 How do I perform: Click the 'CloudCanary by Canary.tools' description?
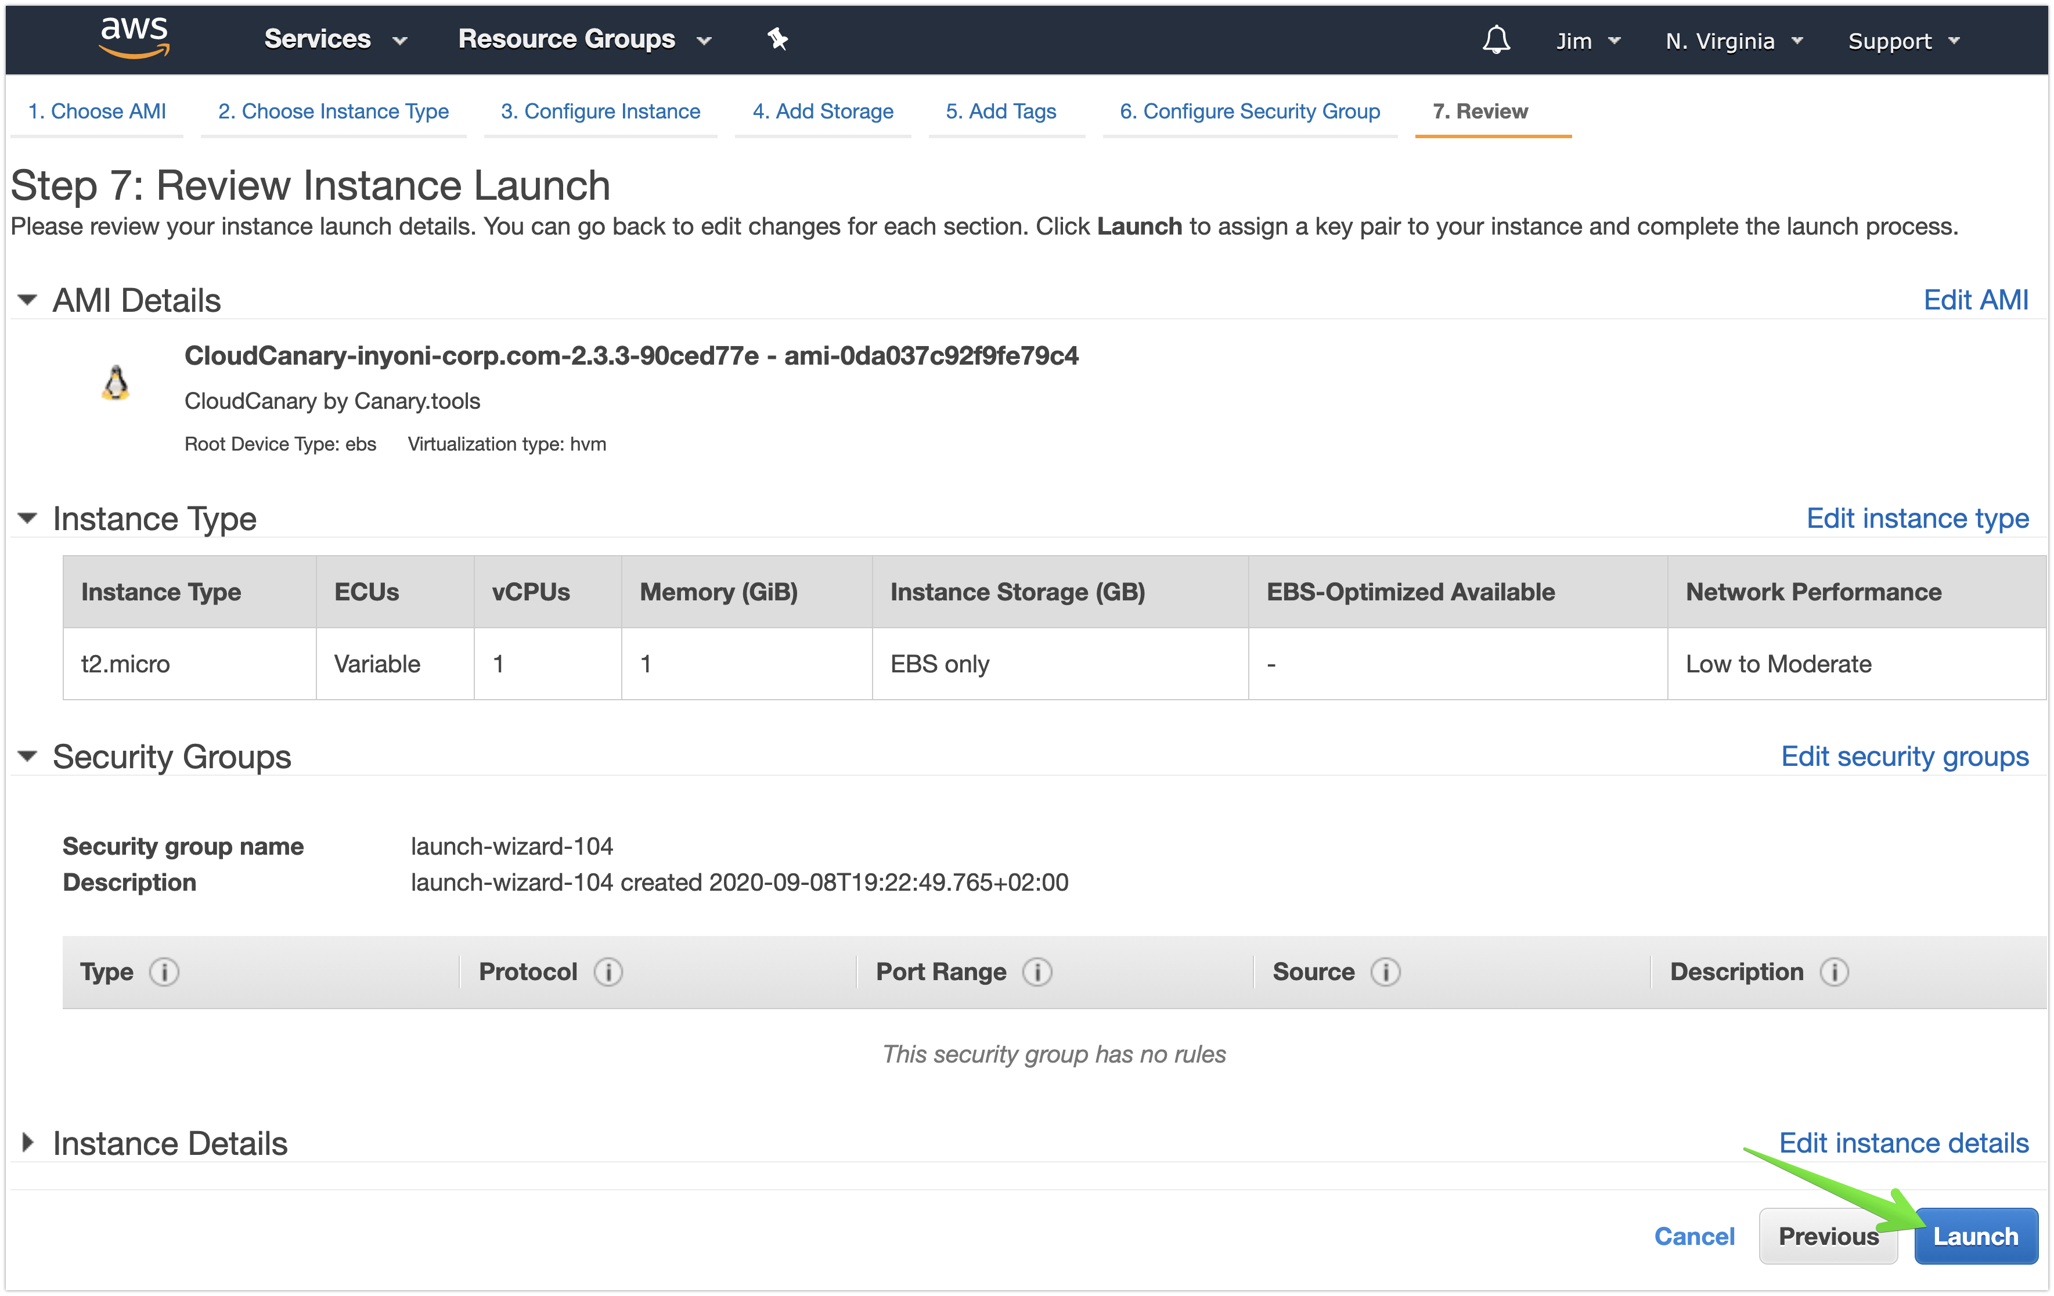click(332, 401)
